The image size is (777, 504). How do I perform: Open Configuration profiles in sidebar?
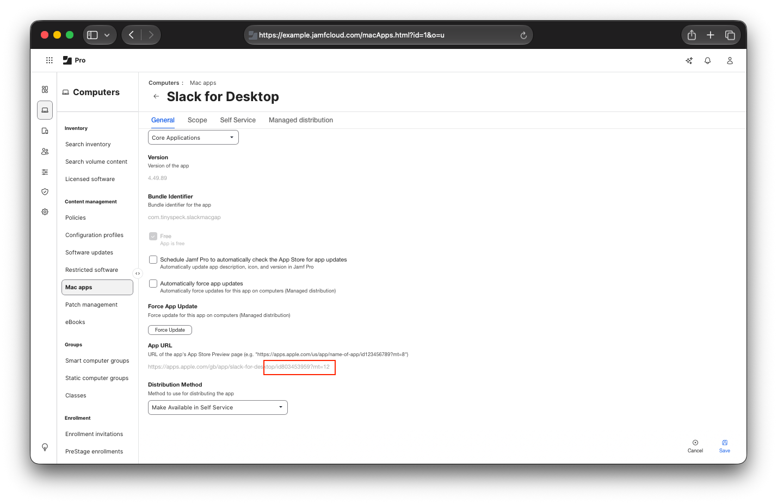coord(94,235)
